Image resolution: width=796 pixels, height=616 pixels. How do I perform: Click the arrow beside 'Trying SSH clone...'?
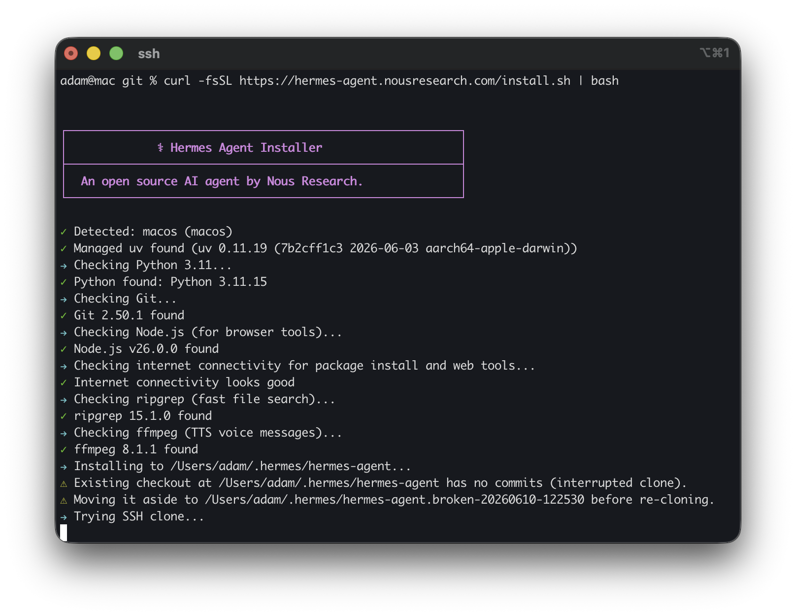[x=64, y=517]
